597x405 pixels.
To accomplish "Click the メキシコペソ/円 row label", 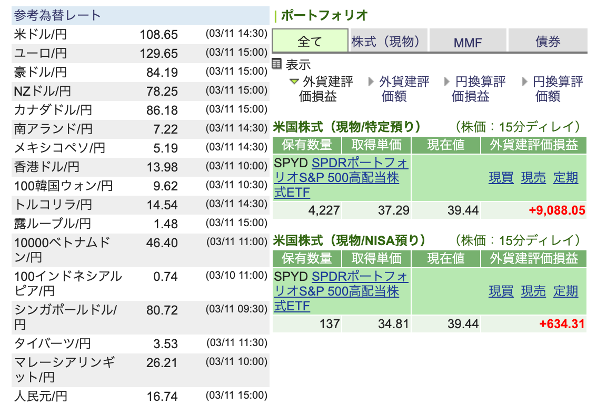I will click(x=59, y=148).
